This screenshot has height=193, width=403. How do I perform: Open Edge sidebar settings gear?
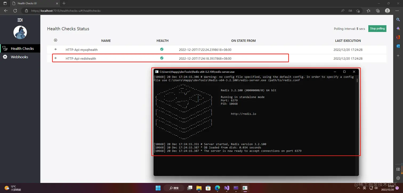point(398,178)
